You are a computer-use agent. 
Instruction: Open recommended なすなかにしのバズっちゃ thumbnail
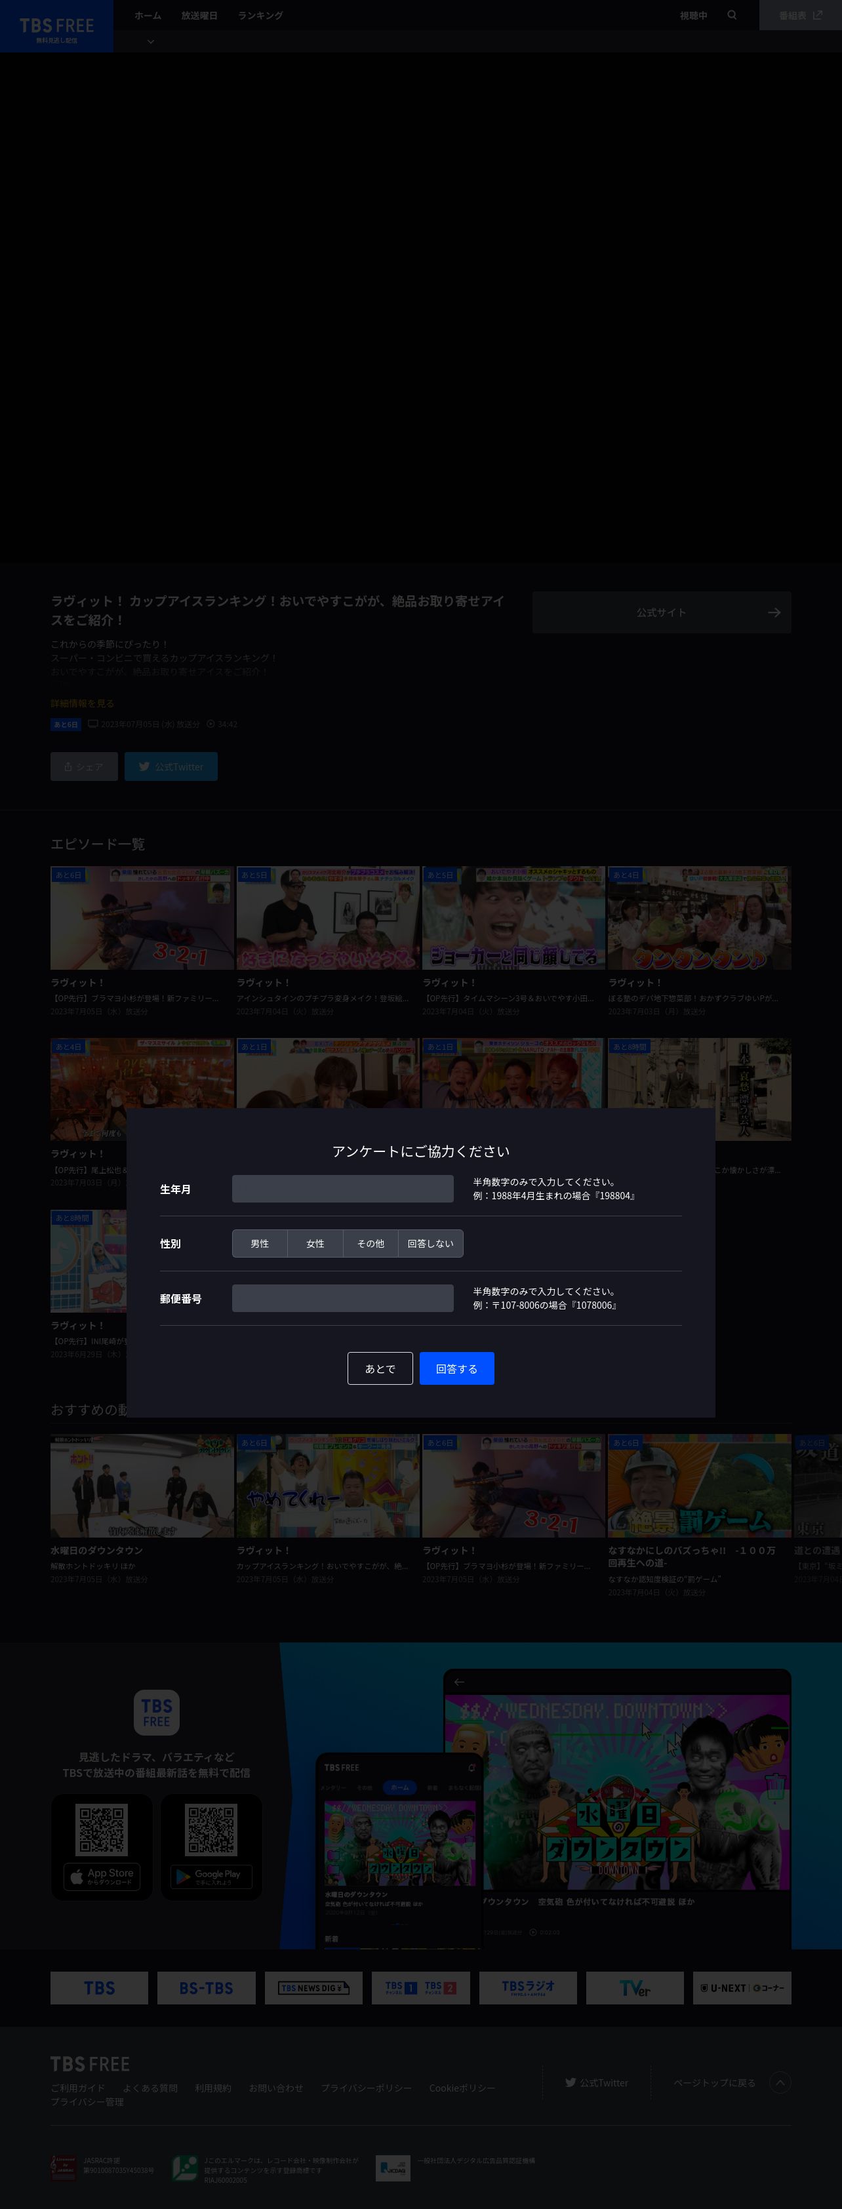[x=700, y=1486]
